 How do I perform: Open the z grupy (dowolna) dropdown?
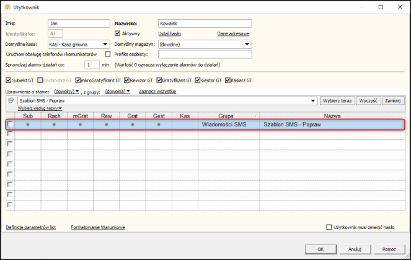(x=118, y=92)
